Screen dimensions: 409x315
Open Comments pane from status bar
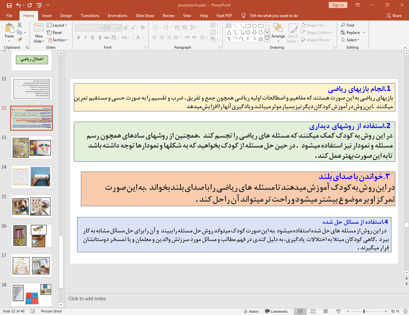(276, 311)
